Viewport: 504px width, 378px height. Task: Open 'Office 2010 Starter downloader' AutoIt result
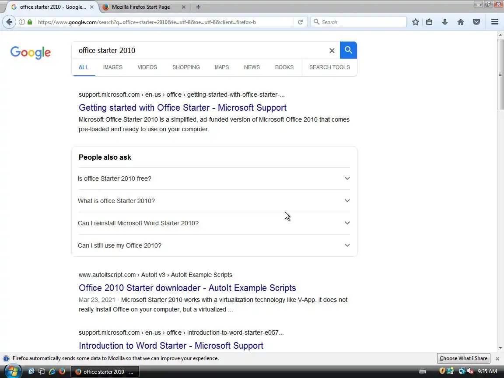coord(187,288)
